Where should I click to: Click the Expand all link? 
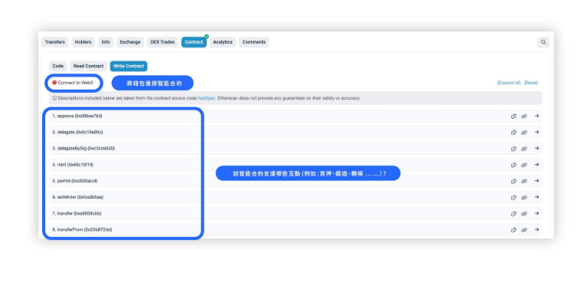[509, 83]
